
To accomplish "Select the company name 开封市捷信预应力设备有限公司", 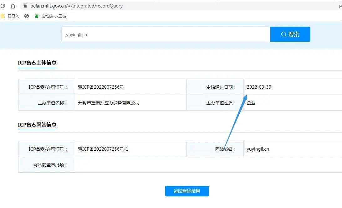I will point(109,103).
